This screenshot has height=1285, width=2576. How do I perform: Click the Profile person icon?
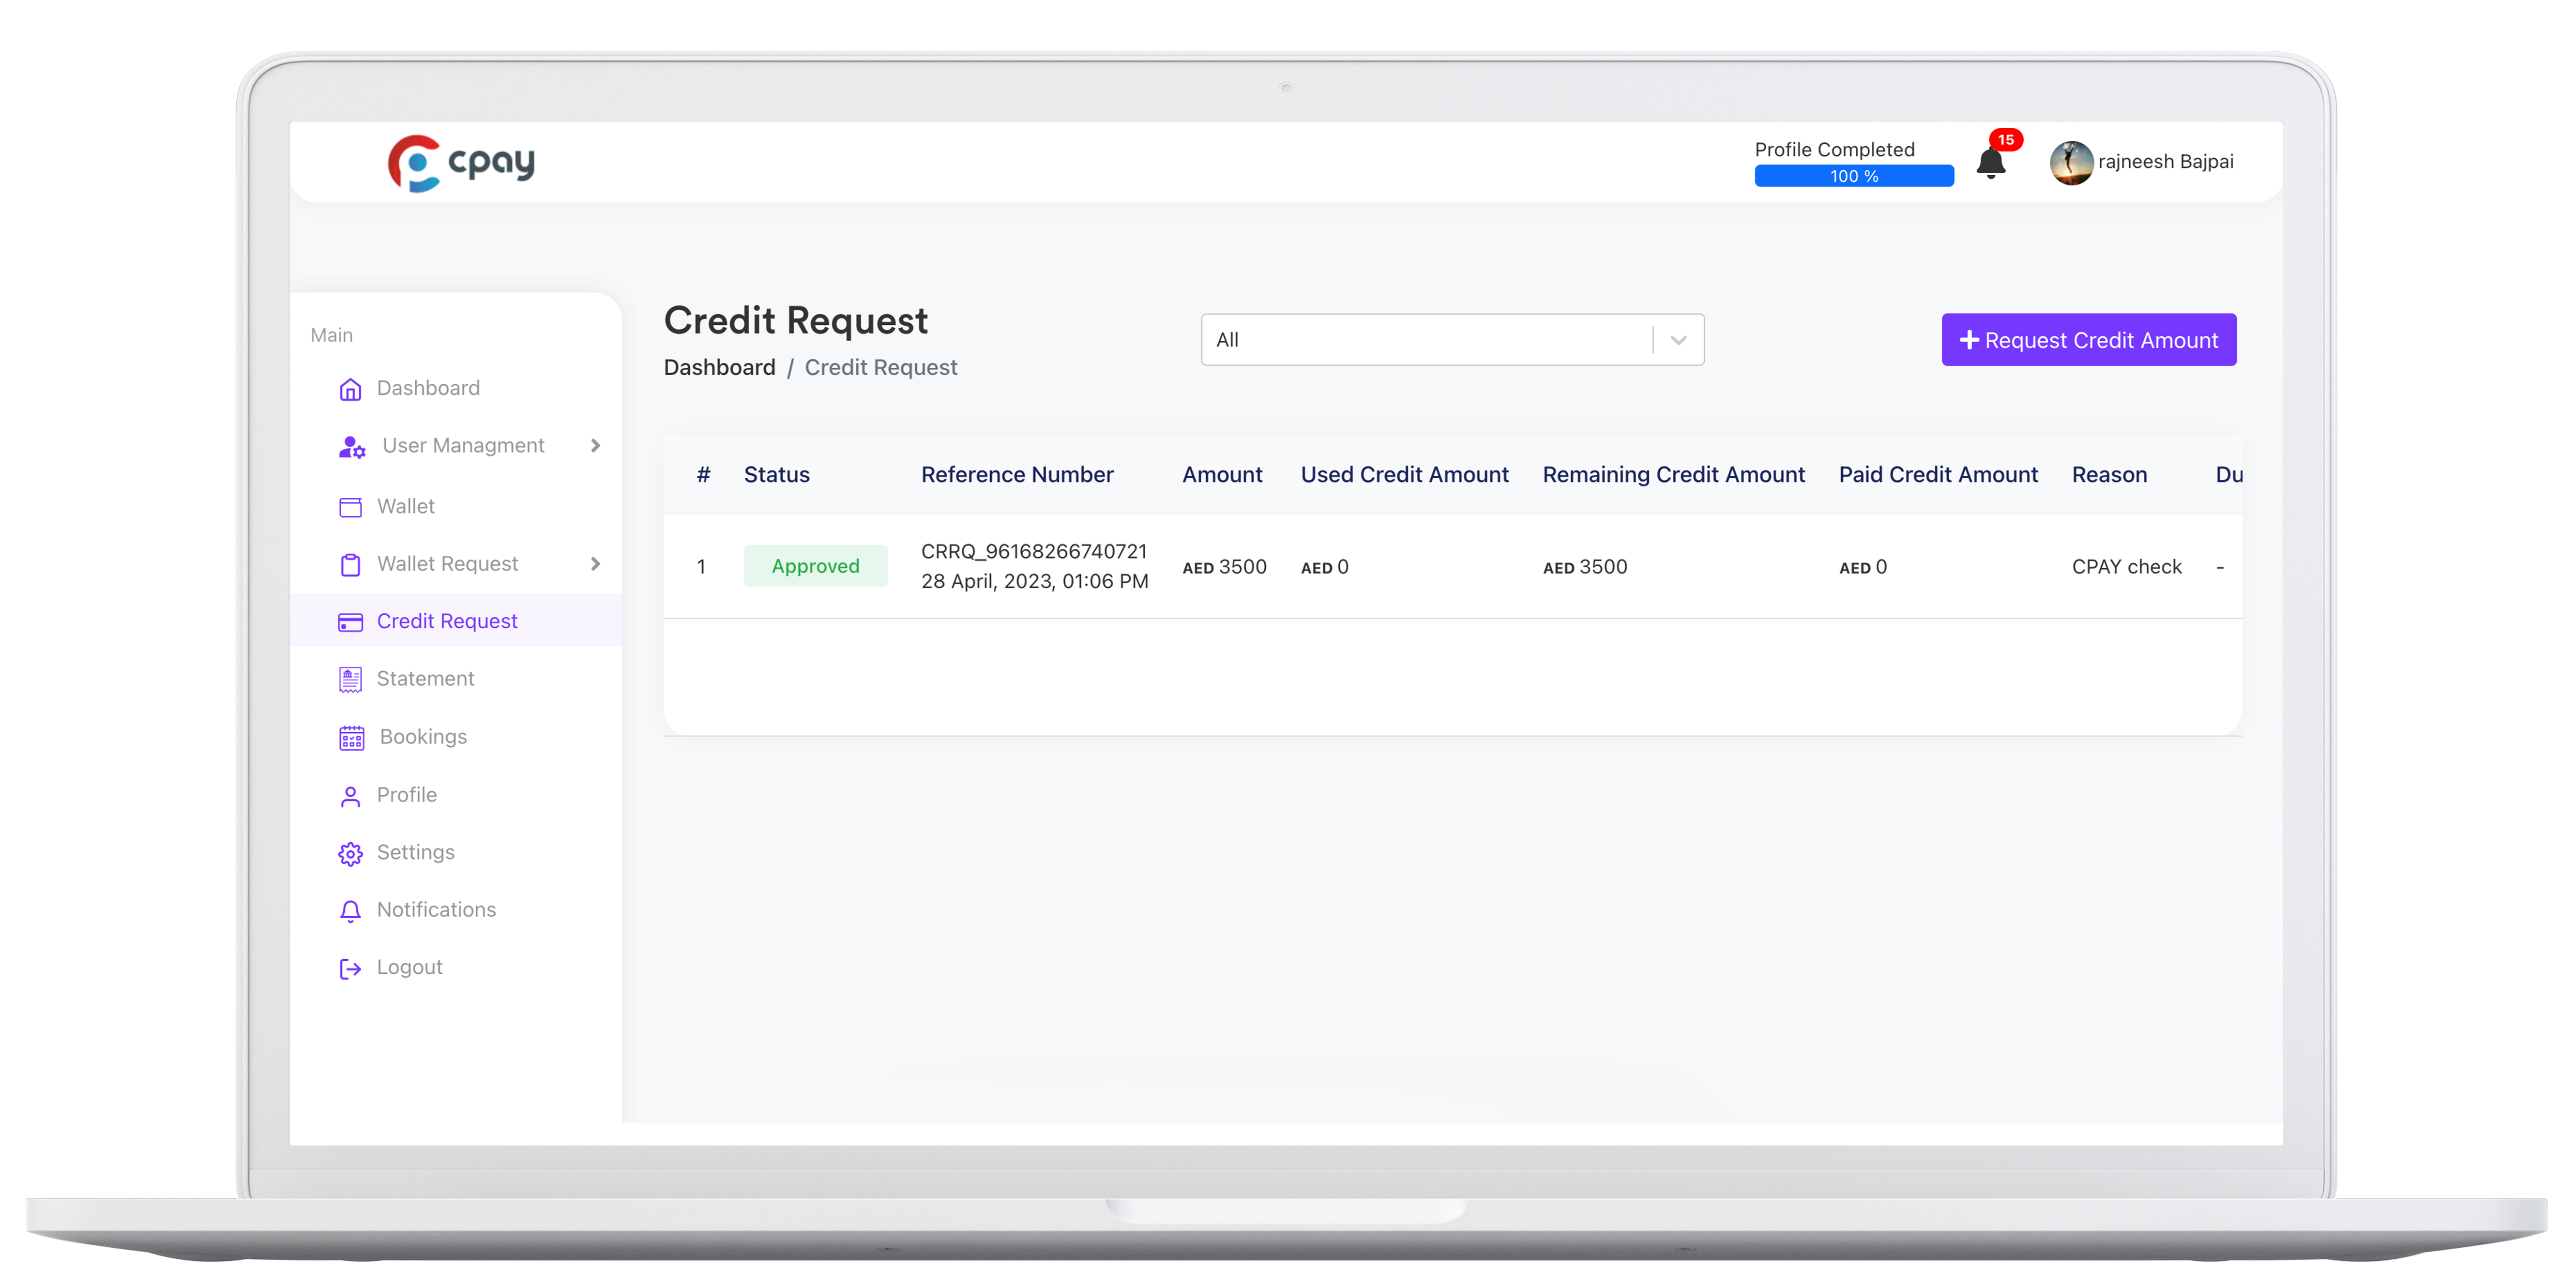point(350,796)
